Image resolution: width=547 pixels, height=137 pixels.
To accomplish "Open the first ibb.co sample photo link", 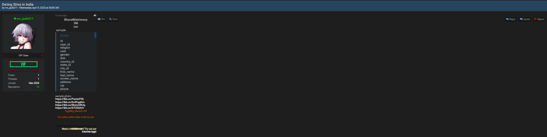I will (70, 99).
